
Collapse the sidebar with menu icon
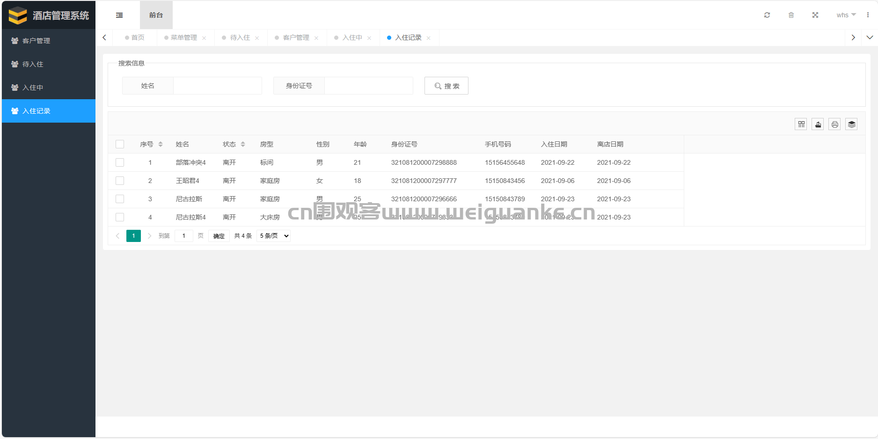coord(119,15)
